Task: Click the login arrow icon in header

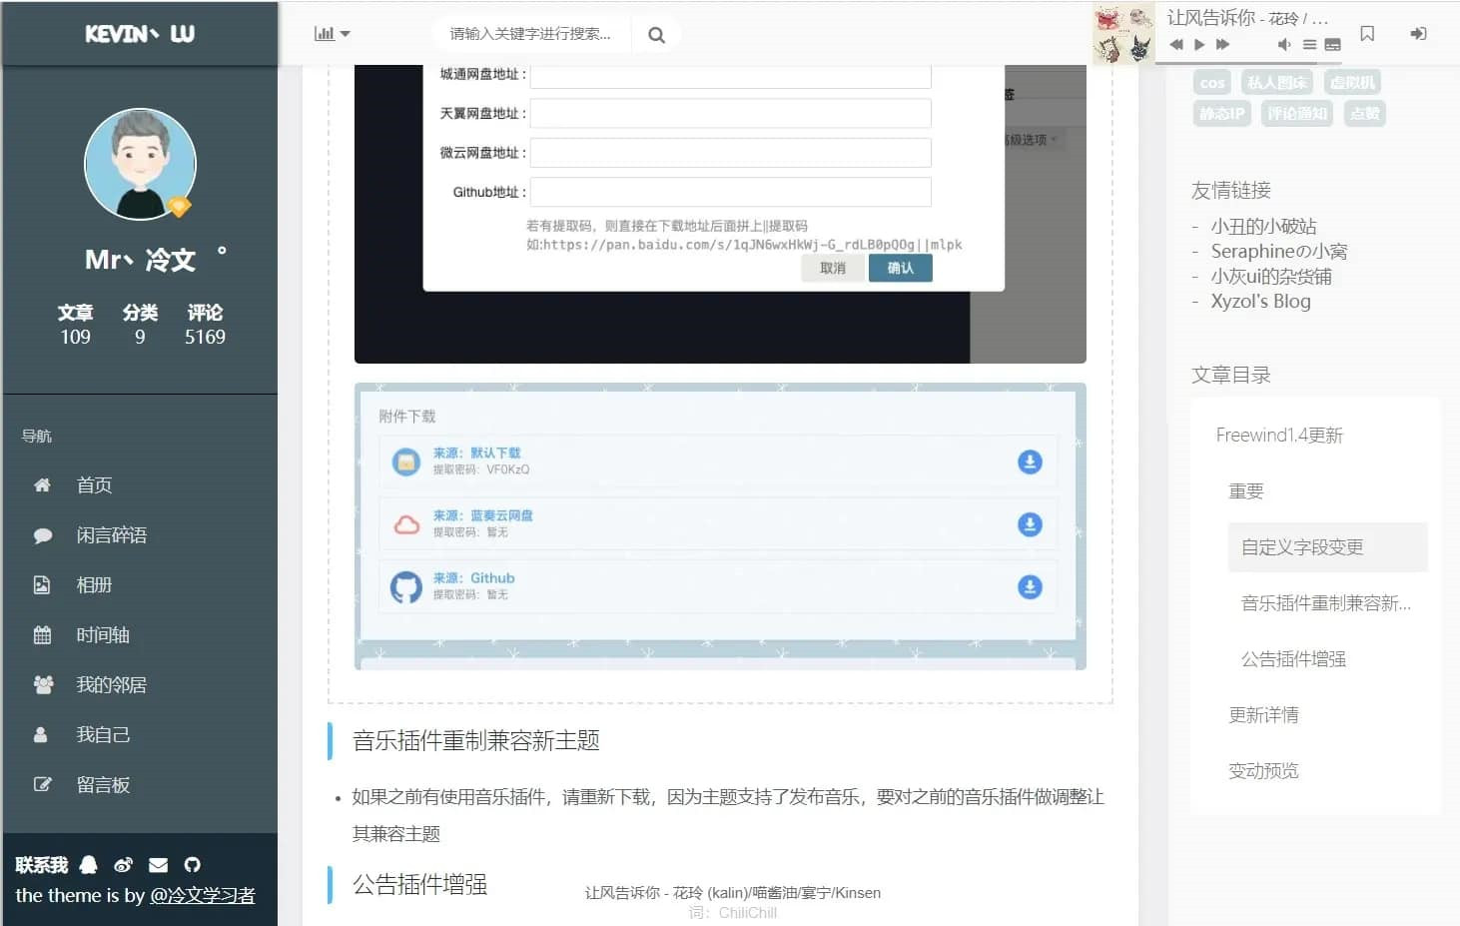Action: (x=1418, y=34)
